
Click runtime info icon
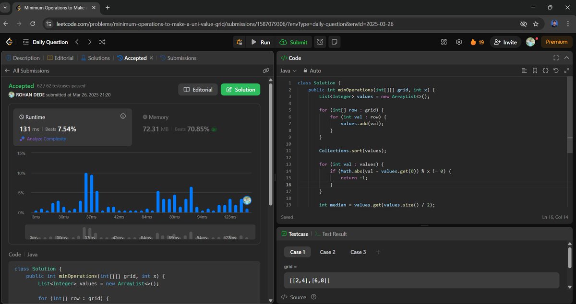click(x=123, y=116)
